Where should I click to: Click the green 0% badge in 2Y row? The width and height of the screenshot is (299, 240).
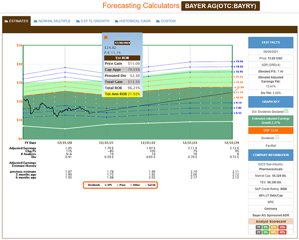tap(266, 232)
